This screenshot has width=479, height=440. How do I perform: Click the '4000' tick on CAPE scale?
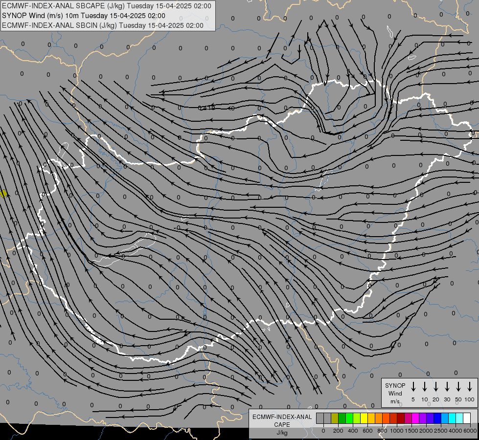(x=456, y=431)
